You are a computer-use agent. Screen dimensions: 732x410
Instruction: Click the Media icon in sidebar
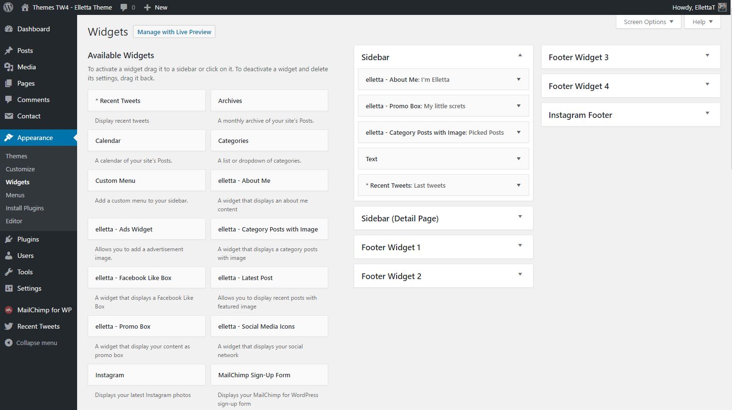[x=9, y=67]
